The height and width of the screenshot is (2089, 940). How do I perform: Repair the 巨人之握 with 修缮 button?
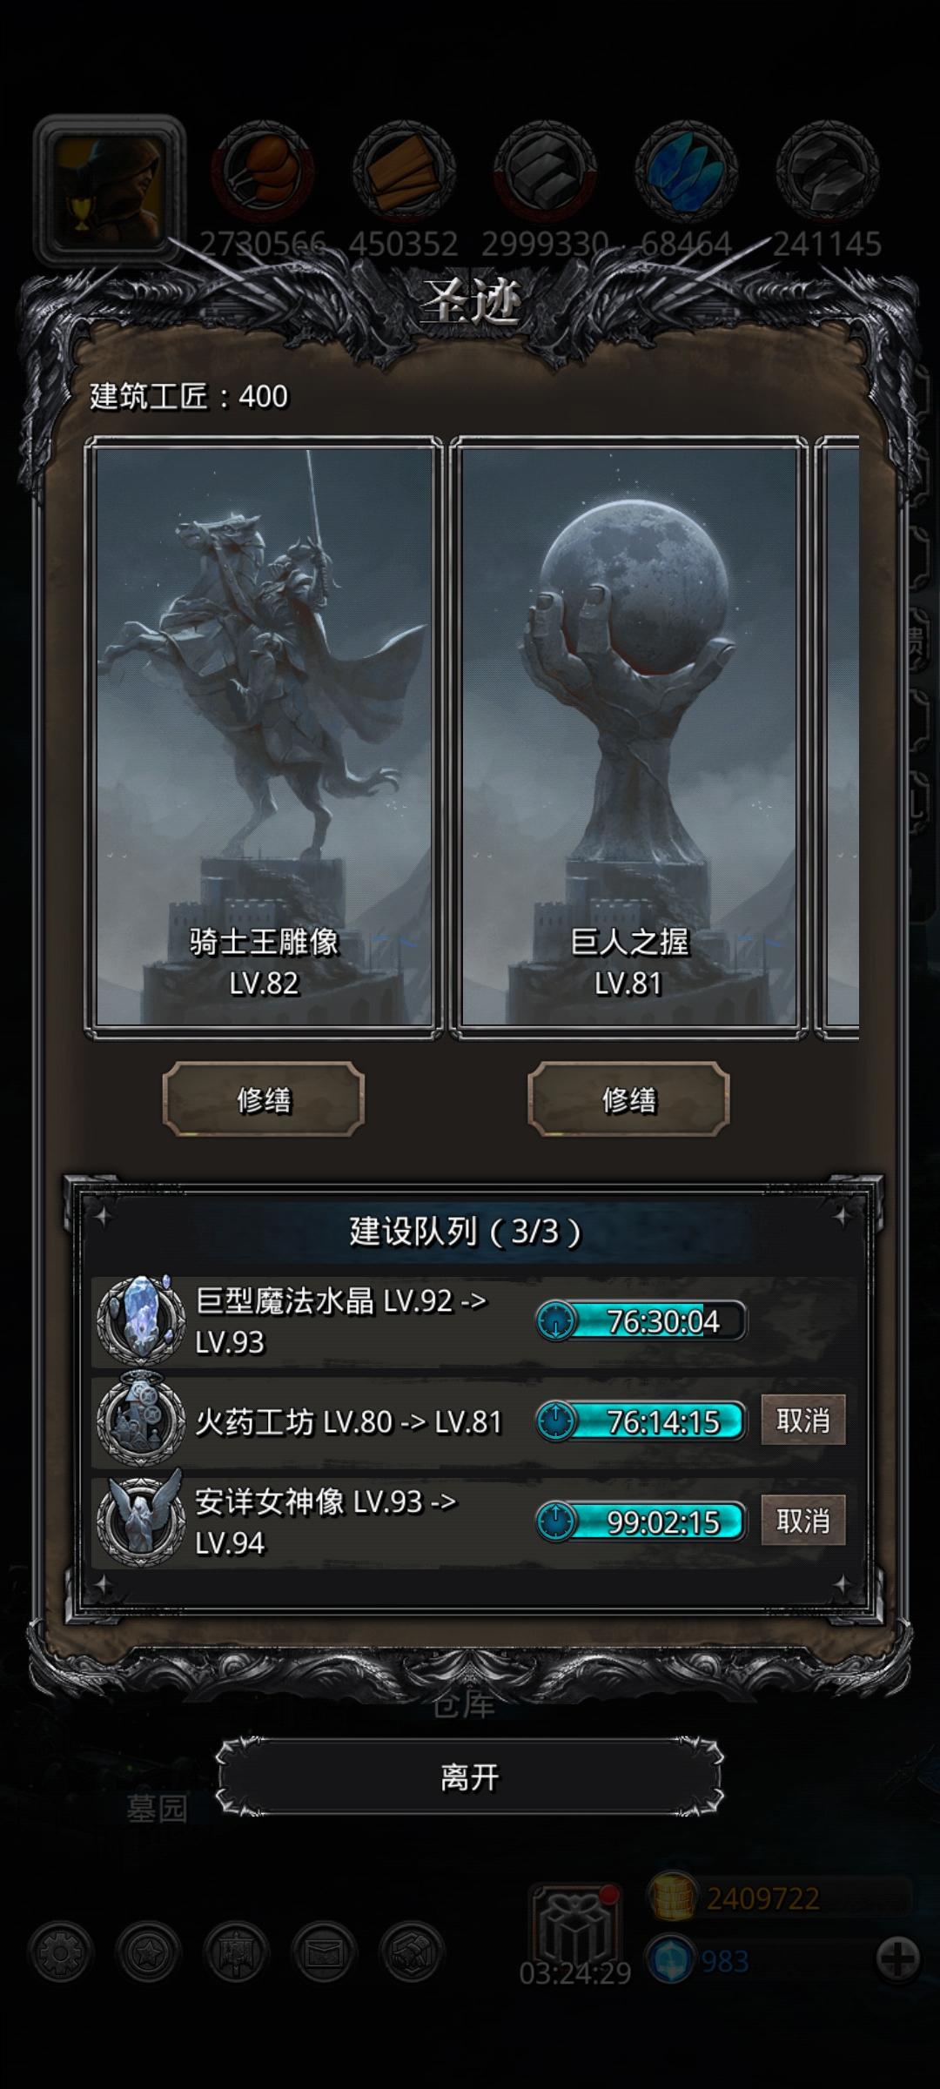(628, 1099)
